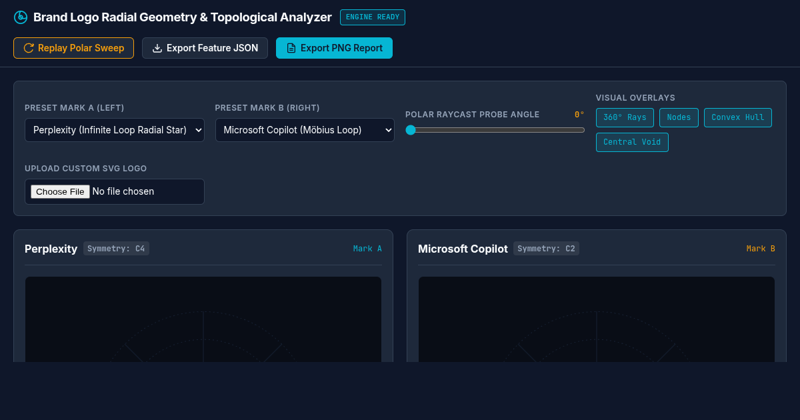This screenshot has height=420, width=800.
Task: Click the Symmetry: C2 badge
Action: pos(546,249)
